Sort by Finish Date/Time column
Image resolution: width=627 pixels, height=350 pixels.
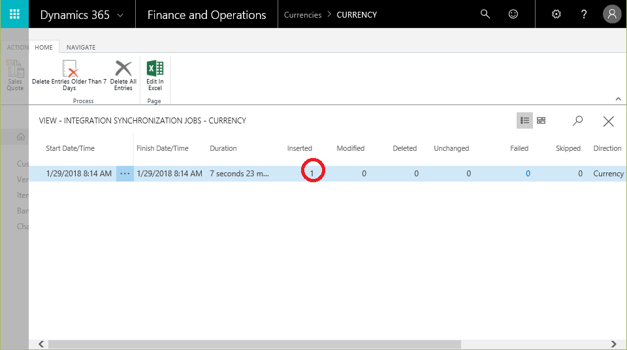pos(163,148)
